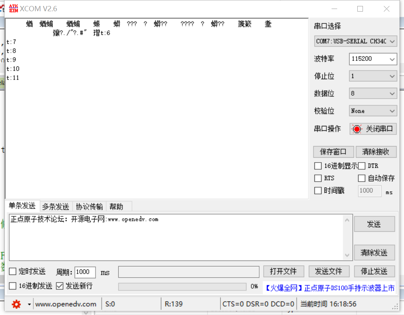Image resolution: width=404 pixels, height=315 pixels.
Task: Click the red serial status indicator icon
Action: (x=357, y=129)
